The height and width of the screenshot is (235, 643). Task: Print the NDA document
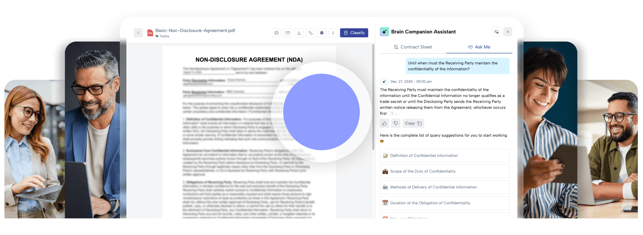[276, 33]
